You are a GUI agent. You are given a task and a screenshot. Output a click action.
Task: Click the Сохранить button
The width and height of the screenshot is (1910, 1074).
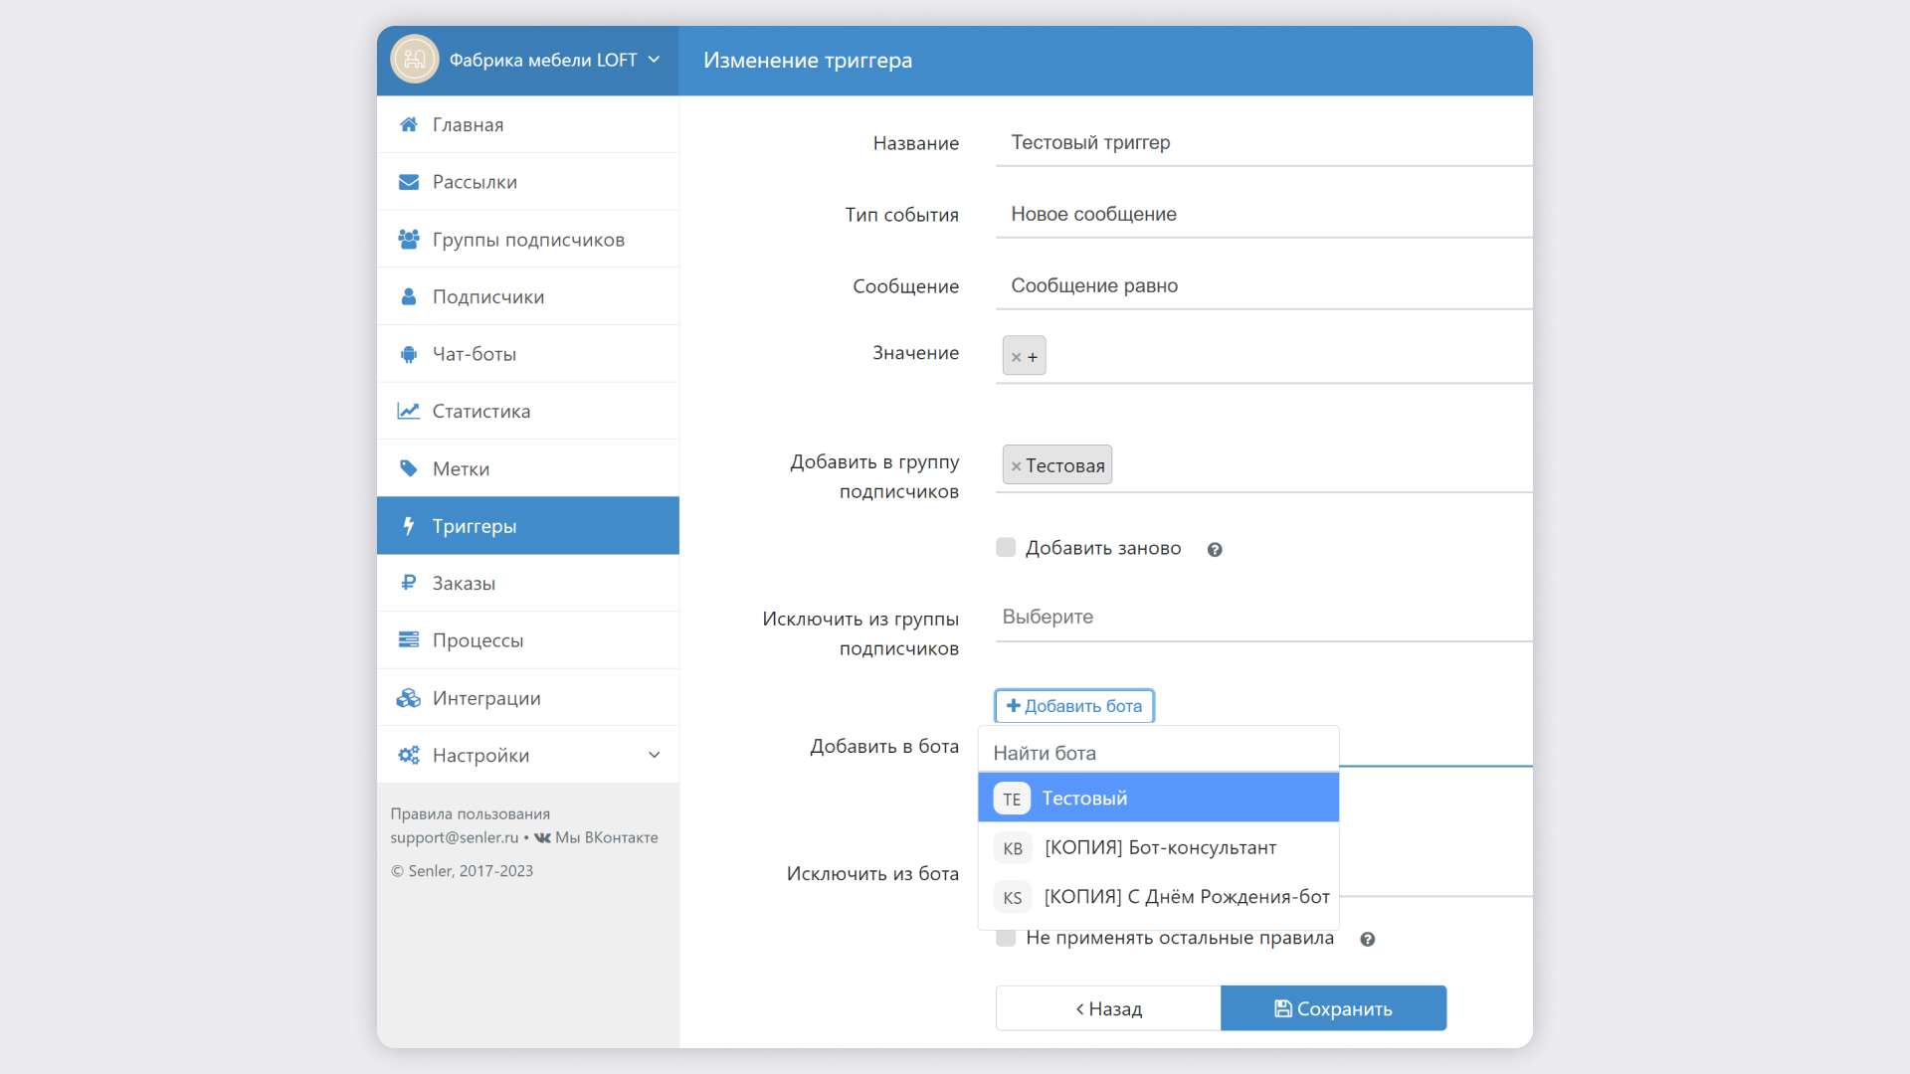[1334, 1008]
